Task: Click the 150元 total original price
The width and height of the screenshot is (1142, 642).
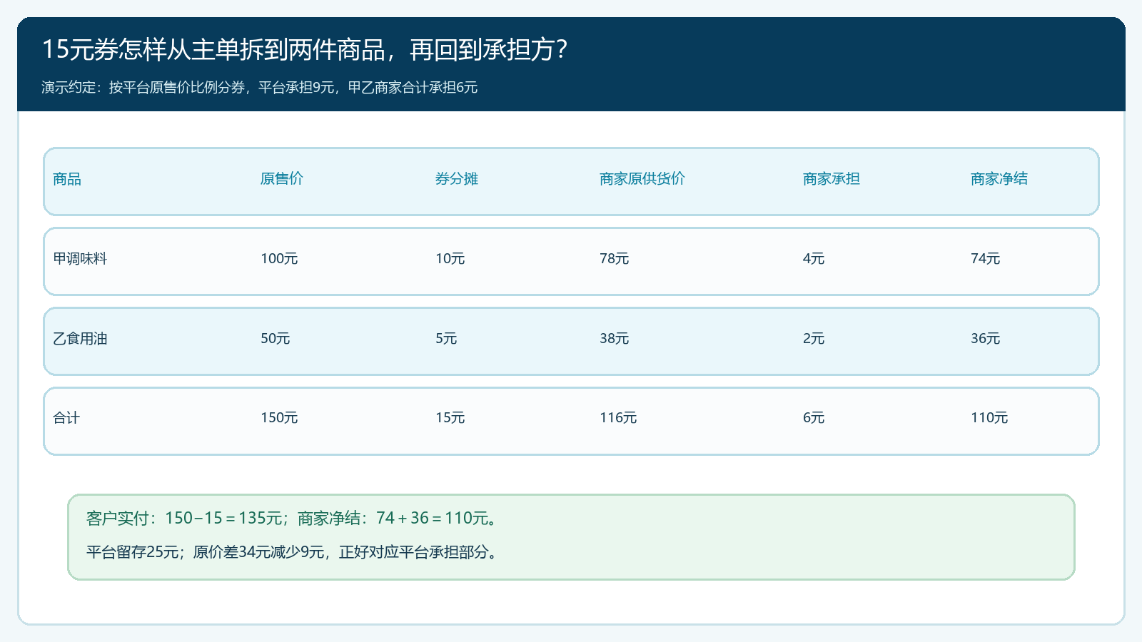Action: (279, 418)
